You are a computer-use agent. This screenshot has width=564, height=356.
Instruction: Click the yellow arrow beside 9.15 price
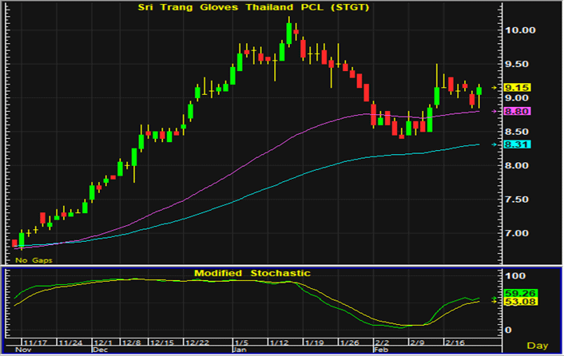coord(495,86)
